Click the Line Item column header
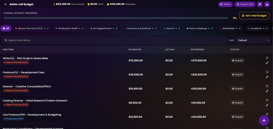273x129 pixels. (8, 50)
